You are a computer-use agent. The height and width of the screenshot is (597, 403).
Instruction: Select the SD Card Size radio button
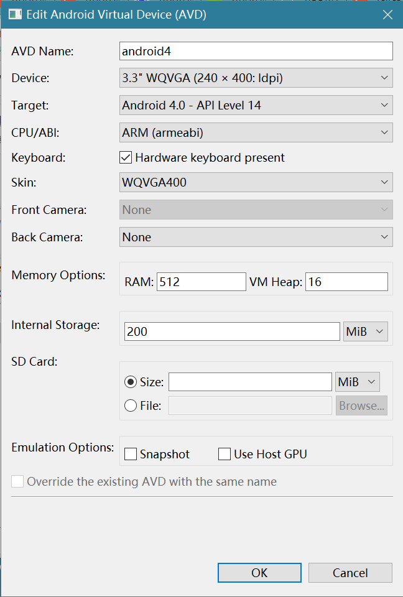click(131, 382)
